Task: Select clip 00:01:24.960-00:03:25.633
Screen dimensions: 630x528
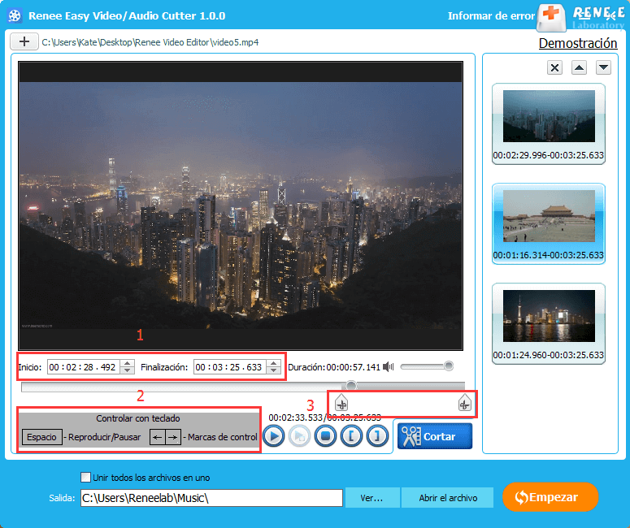Action: point(549,323)
